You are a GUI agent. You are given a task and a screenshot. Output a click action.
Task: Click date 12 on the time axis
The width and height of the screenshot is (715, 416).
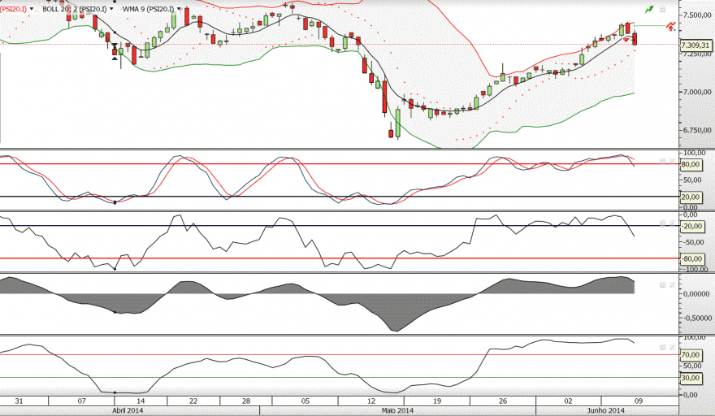(371, 401)
